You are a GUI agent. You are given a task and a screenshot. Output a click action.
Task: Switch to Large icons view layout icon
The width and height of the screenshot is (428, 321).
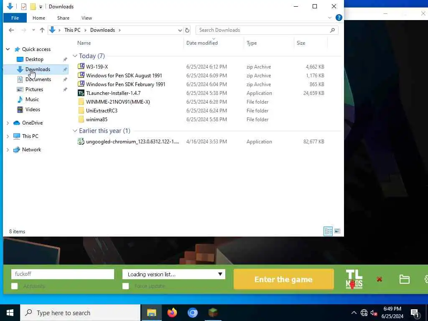tap(337, 231)
